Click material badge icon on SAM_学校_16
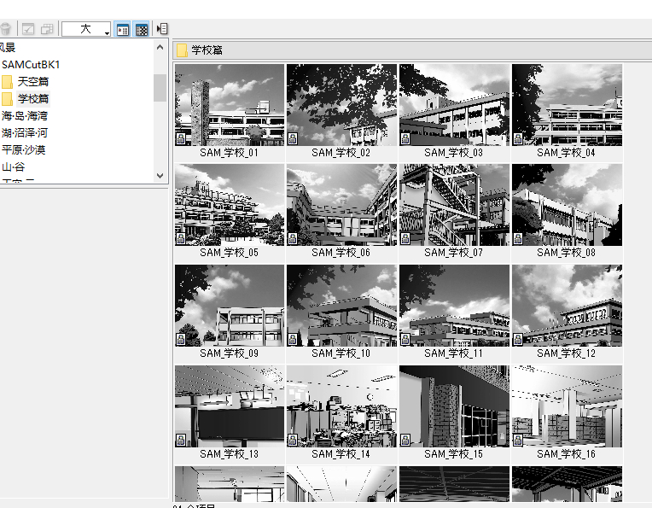652x508 pixels. click(518, 440)
